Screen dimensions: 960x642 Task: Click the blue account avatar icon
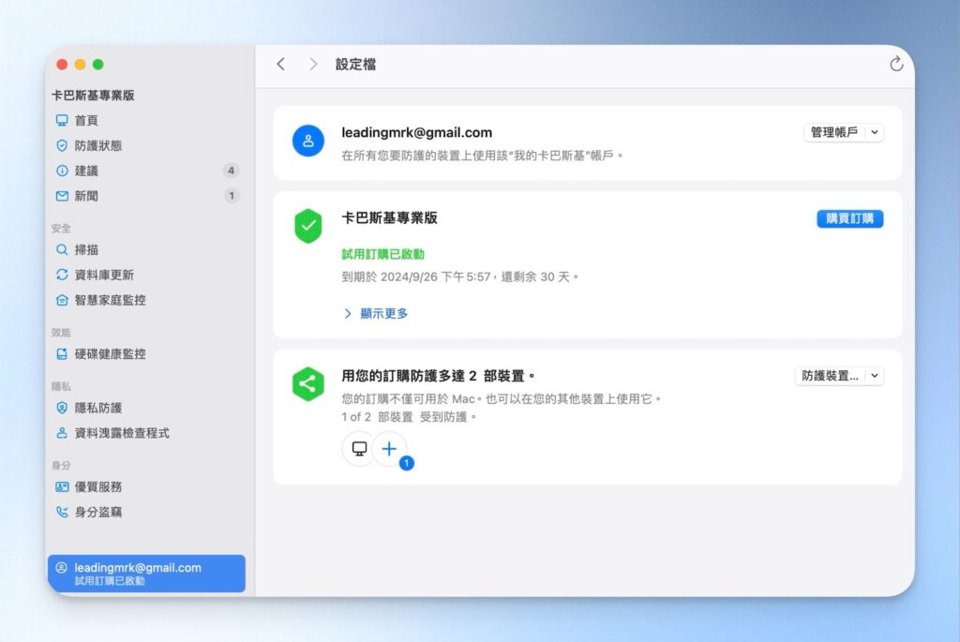307,141
